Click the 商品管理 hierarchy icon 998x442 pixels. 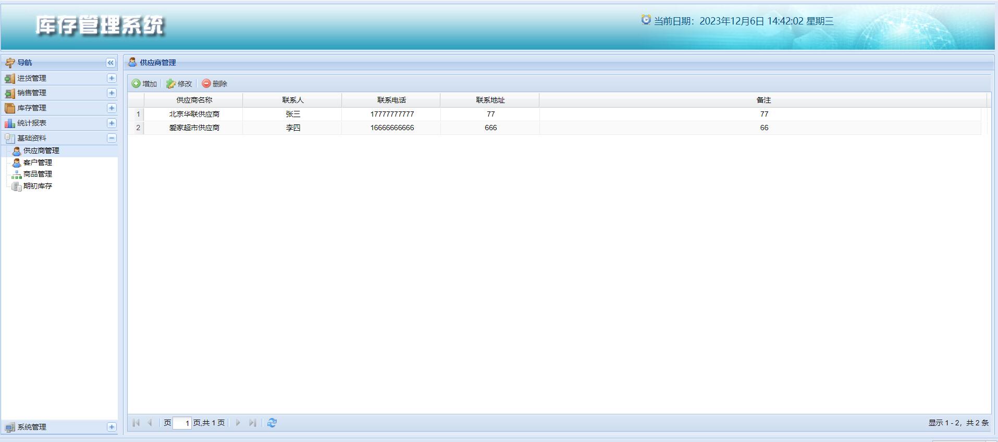pyautogui.click(x=17, y=174)
